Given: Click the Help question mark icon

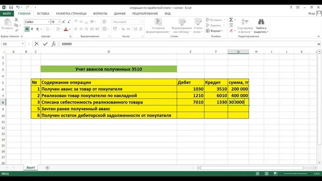Looking at the screenshot, I should click(291, 8).
